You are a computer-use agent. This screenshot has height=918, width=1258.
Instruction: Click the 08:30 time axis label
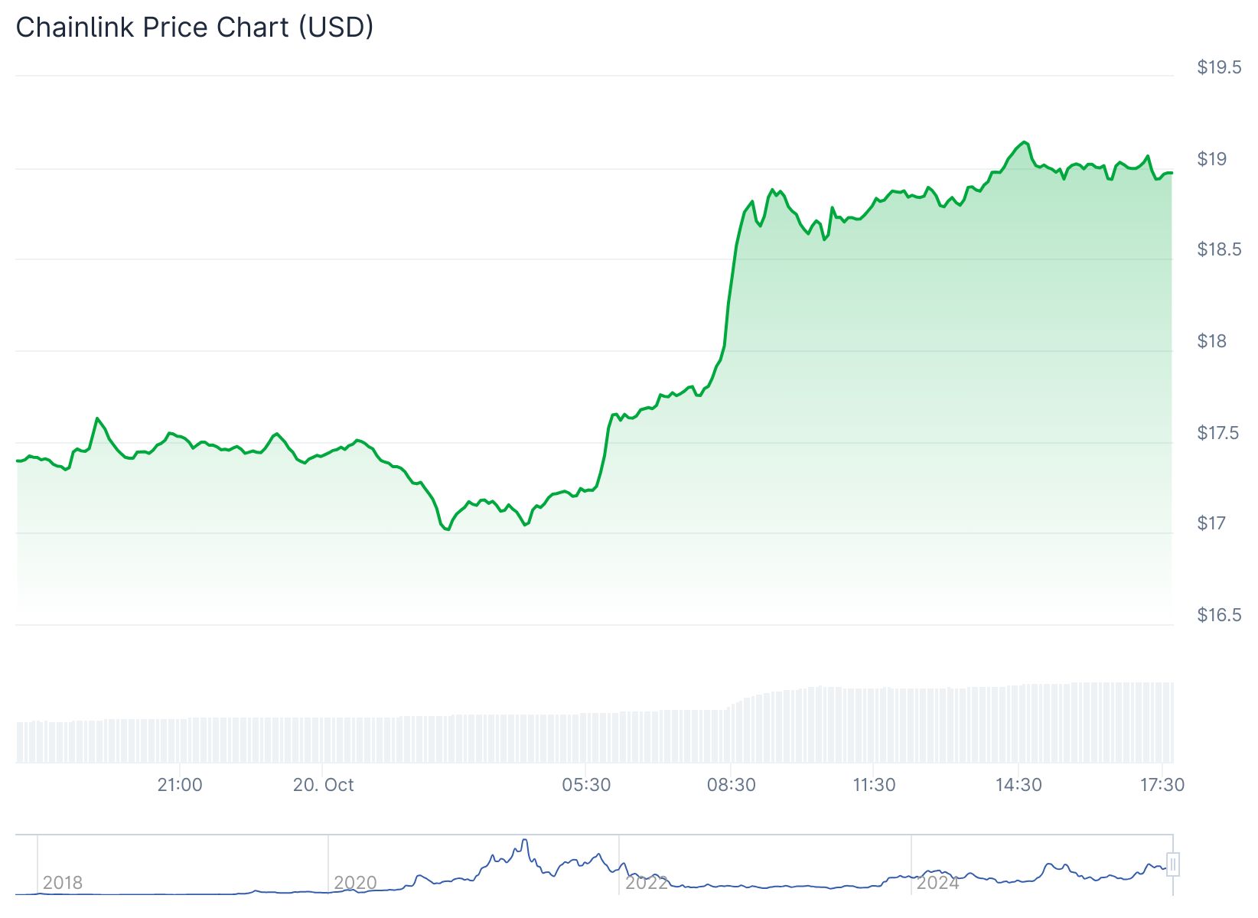tap(731, 785)
